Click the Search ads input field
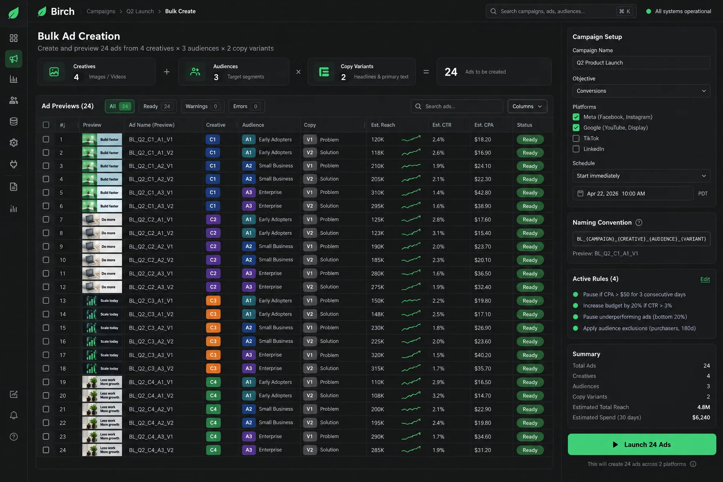This screenshot has width=723, height=482. 457,106
